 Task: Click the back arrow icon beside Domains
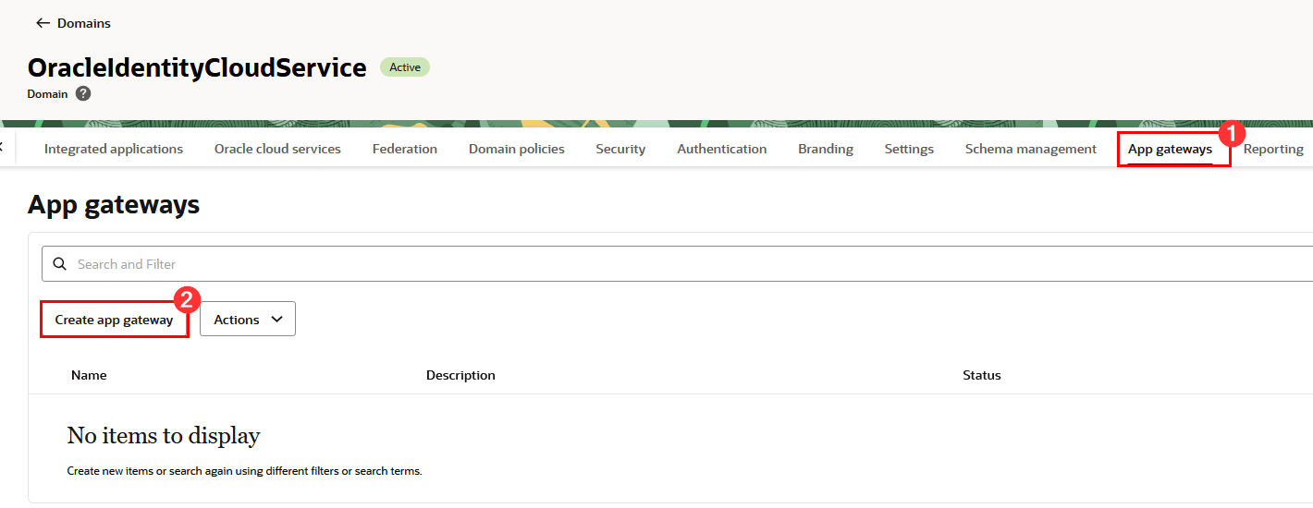pos(43,23)
